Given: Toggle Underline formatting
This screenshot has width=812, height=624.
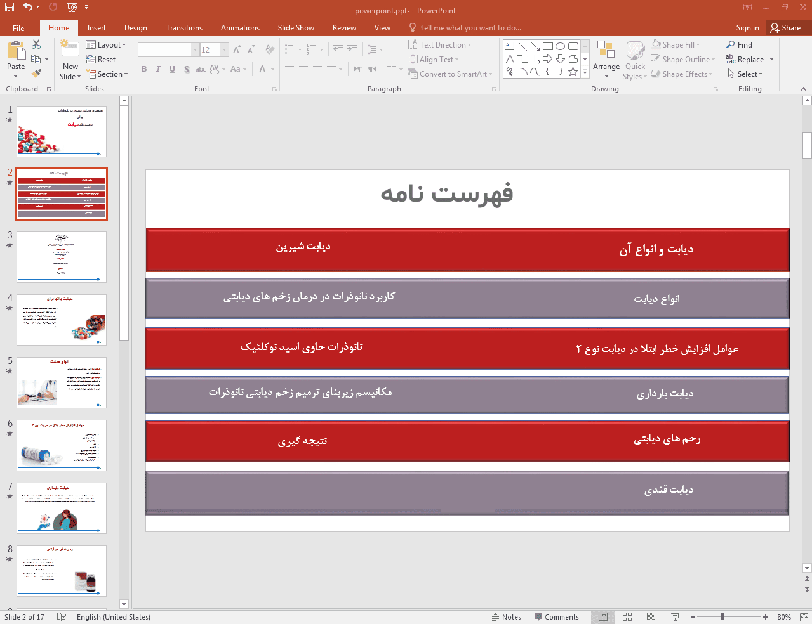Looking at the screenshot, I should click(x=172, y=69).
